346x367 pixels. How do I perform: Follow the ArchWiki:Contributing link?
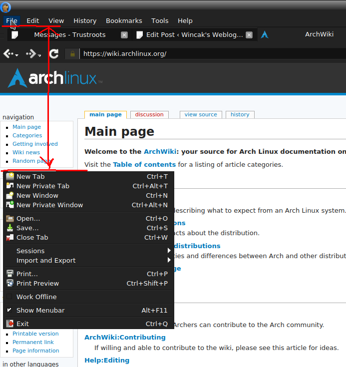pos(125,337)
